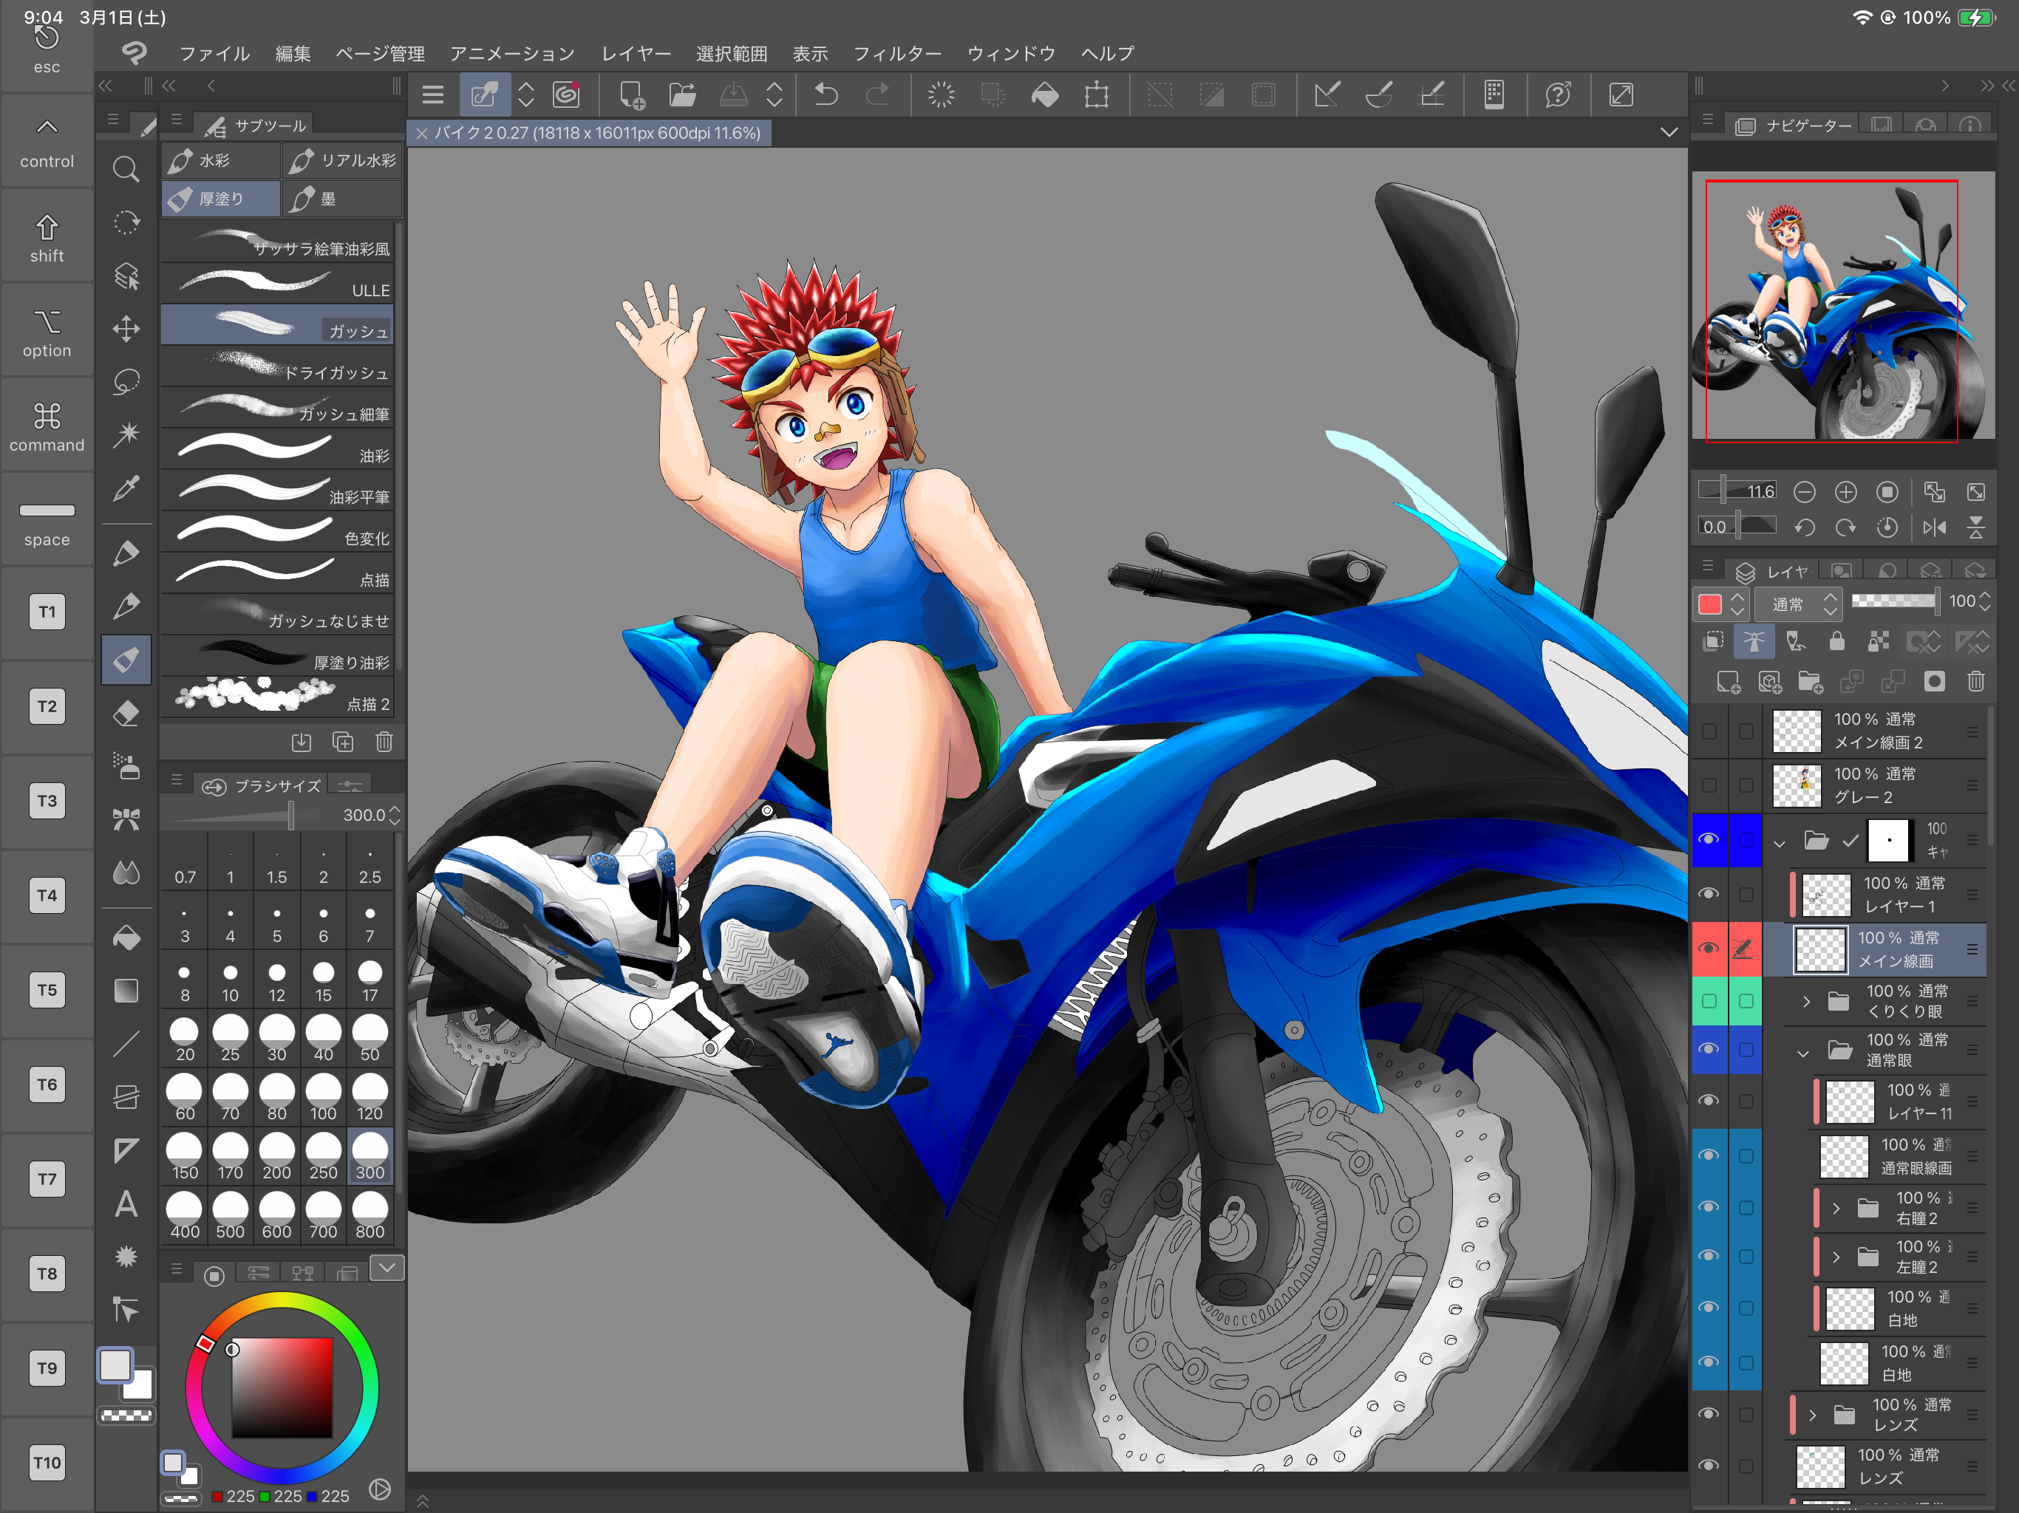Select the Text tool
This screenshot has height=1513, width=2019.
coord(126,1204)
